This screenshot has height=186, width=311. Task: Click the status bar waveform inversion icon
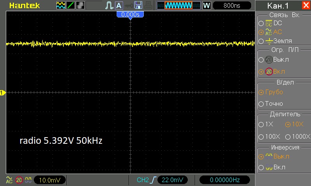coord(28,180)
